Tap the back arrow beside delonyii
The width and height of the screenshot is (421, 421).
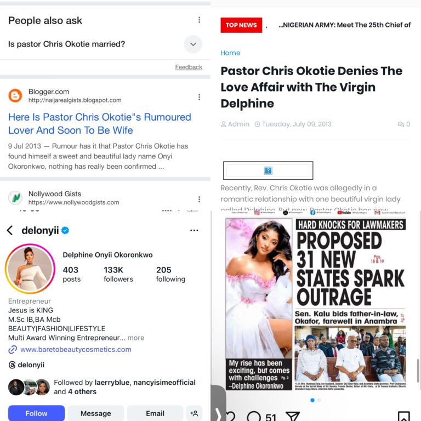click(10, 230)
